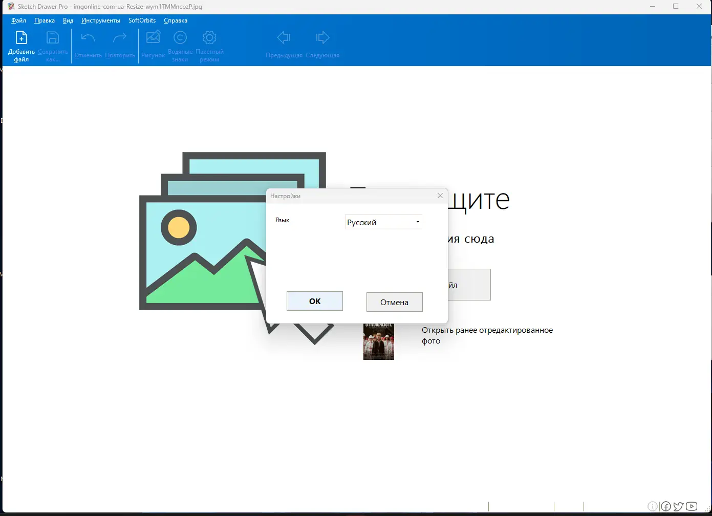Click the Отменить undo arrow icon
Image resolution: width=712 pixels, height=516 pixels.
[x=88, y=38]
